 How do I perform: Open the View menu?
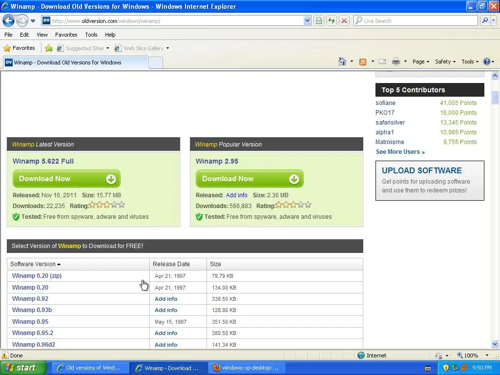pos(42,35)
